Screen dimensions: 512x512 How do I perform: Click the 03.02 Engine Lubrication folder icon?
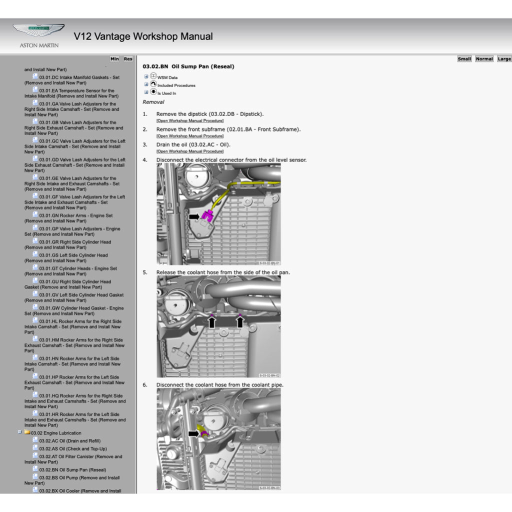(x=28, y=432)
